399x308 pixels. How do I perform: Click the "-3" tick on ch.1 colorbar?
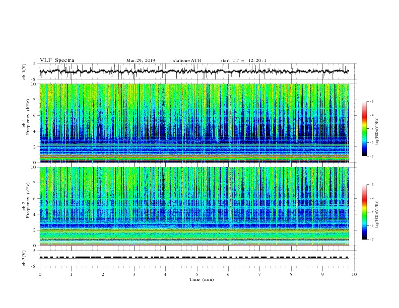click(371, 101)
